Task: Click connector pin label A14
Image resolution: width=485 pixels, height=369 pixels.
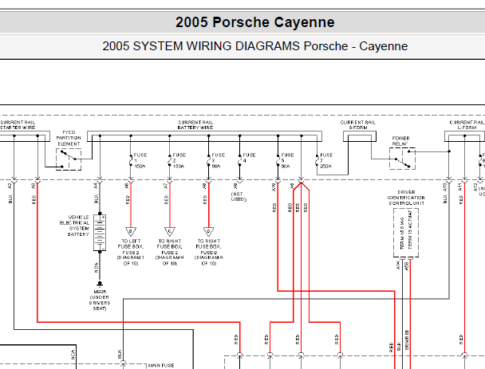Action: [x=398, y=265]
